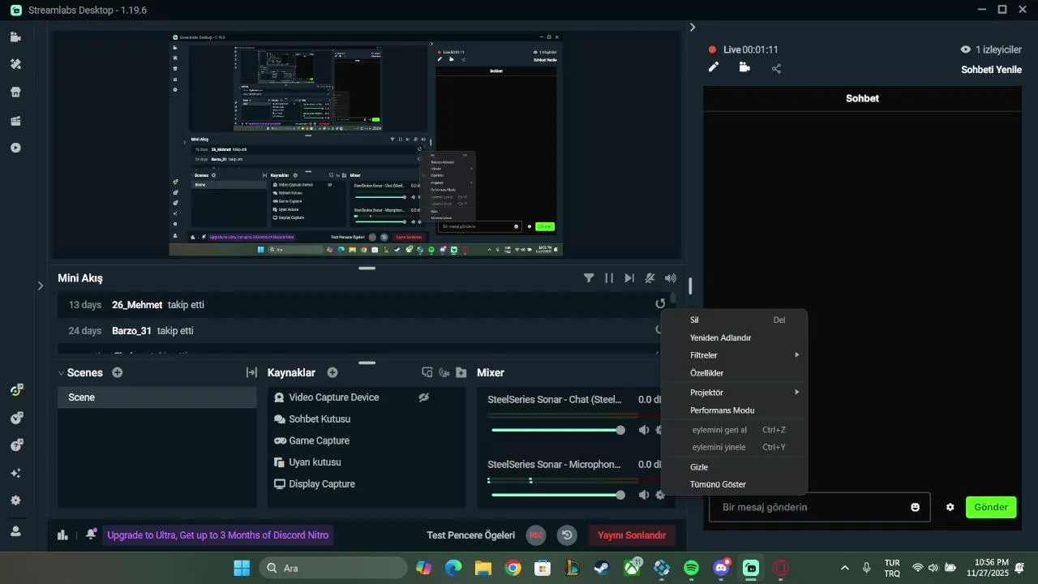Toggle muted event alerts bell in Mini Akış
Image resolution: width=1038 pixels, height=584 pixels.
coord(650,278)
